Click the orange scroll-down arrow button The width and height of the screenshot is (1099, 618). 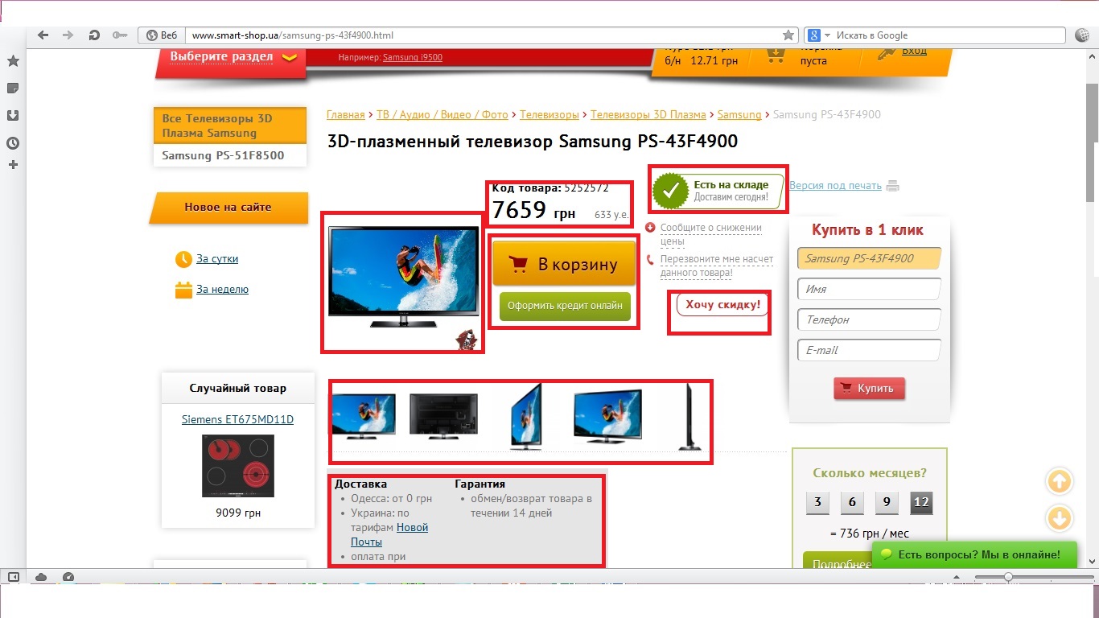[1060, 517]
